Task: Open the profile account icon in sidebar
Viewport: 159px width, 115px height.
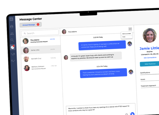Action: [12, 27]
